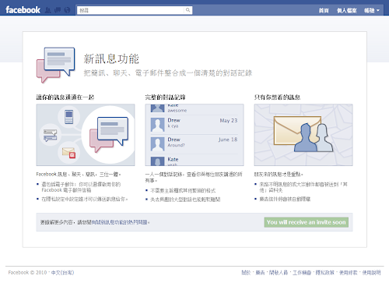Open 個人檔案 in top navigation
This screenshot has width=389, height=290.
pos(347,10)
